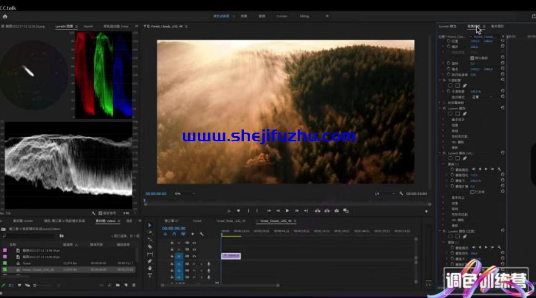Open Comparison View in Program monitor

(346, 211)
